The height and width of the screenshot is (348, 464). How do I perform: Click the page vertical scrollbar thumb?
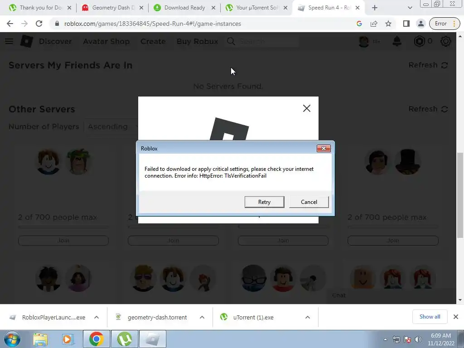click(460, 195)
